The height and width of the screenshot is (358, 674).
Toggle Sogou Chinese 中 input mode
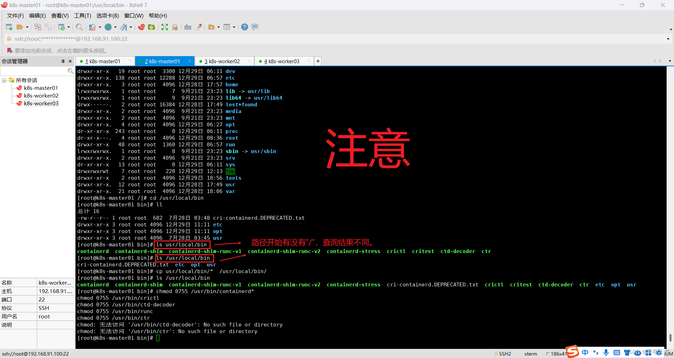[585, 352]
